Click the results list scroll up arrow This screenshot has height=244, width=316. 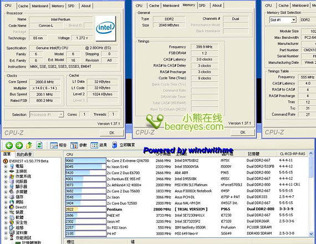coord(311,154)
